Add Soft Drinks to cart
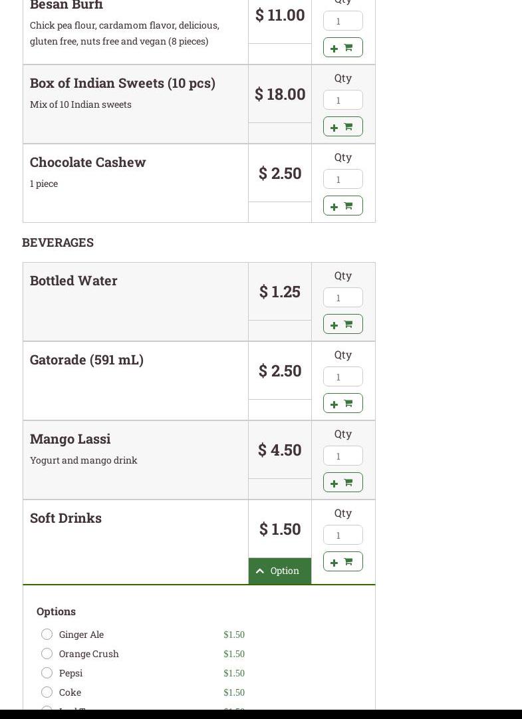 (x=342, y=562)
